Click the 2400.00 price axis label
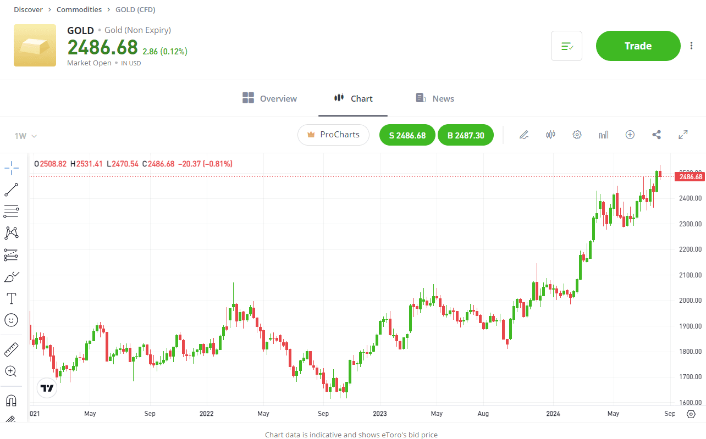706x439 pixels. point(691,198)
